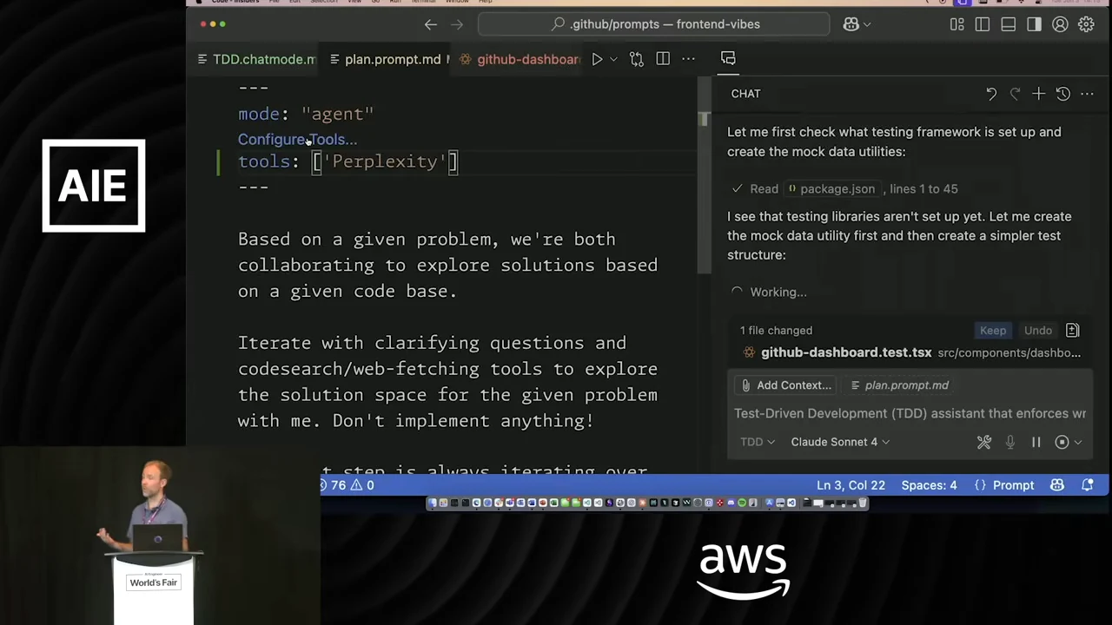The width and height of the screenshot is (1112, 625).
Task: Pause the running agent
Action: (1036, 442)
